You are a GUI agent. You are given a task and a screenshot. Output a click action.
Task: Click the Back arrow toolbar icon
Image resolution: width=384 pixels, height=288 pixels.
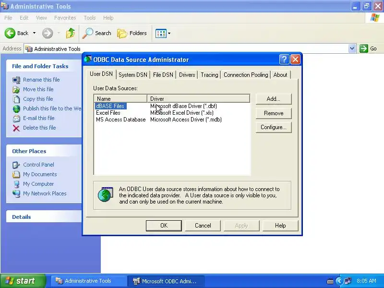[10, 33]
